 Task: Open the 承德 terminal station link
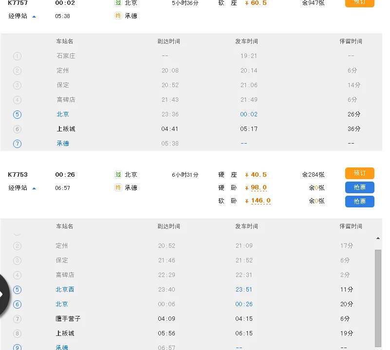click(x=62, y=143)
